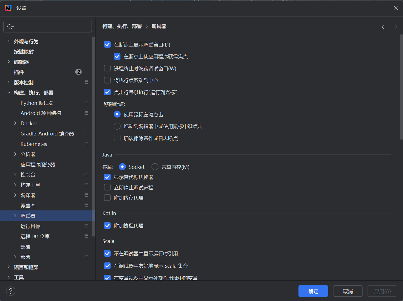Image resolution: width=403 pixels, height=301 pixels.
Task: Expand the Docker settings node
Action: tap(15, 123)
